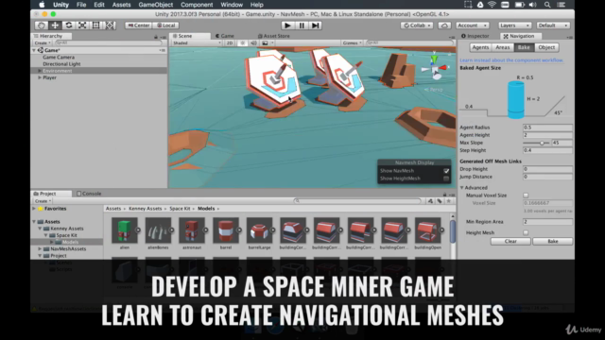
Task: Click the alien model thumbnail
Action: (x=124, y=230)
